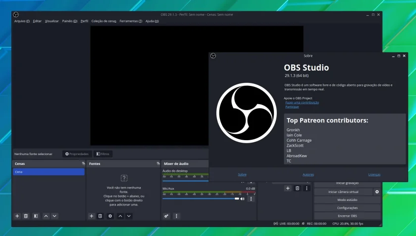Screen dimensions: 416x236
Task: Open source properties gear in Fontes toolbar
Action: click(110, 216)
